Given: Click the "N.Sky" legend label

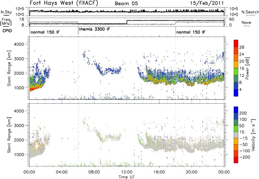Looking at the screenshot, I should (6, 12).
